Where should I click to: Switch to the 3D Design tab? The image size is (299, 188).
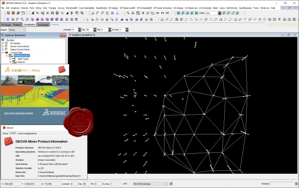tap(6, 25)
